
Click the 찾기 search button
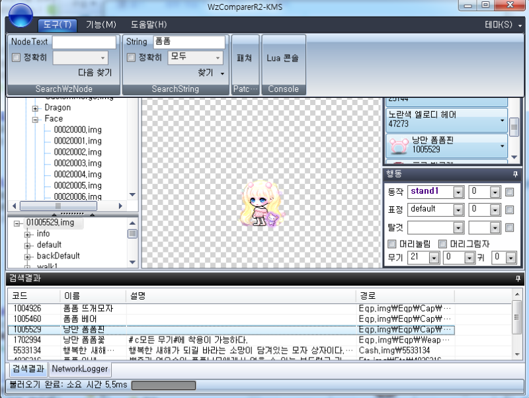click(206, 73)
